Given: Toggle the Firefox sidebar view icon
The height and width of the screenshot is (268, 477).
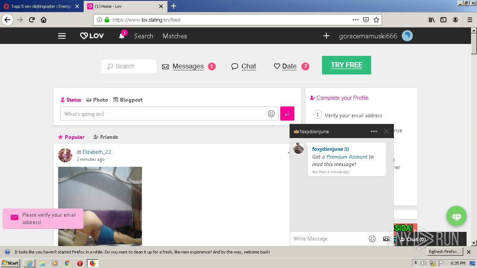Looking at the screenshot, I should [443, 20].
